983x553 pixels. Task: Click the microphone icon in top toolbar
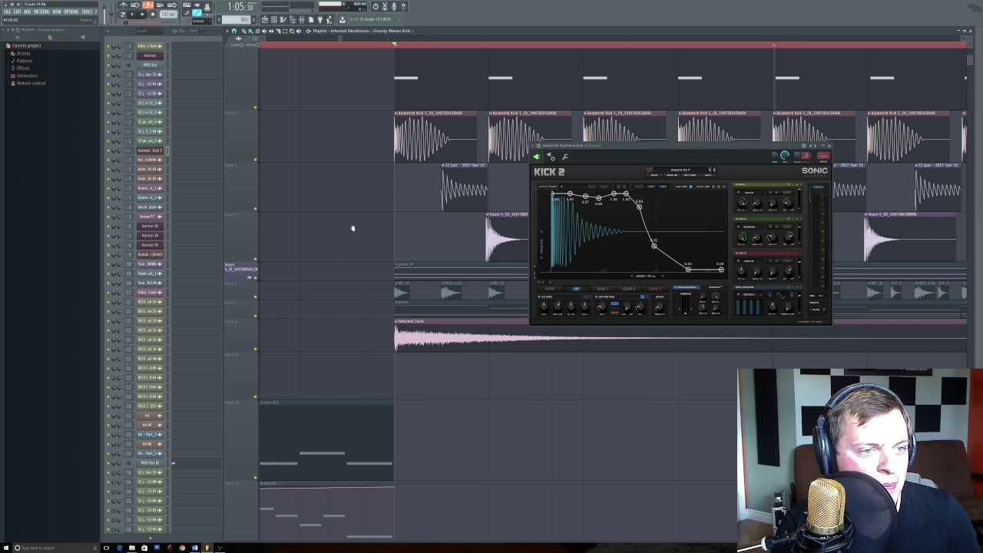click(x=393, y=6)
